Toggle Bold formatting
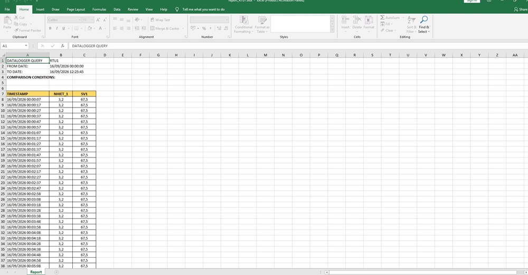This screenshot has height=275, width=528. pyautogui.click(x=50, y=28)
